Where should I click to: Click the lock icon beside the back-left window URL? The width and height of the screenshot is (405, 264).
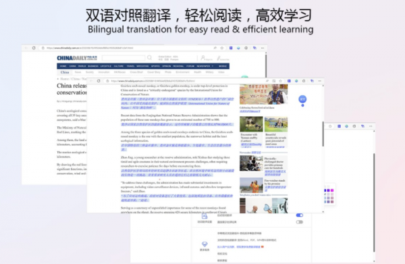[x=43, y=48]
